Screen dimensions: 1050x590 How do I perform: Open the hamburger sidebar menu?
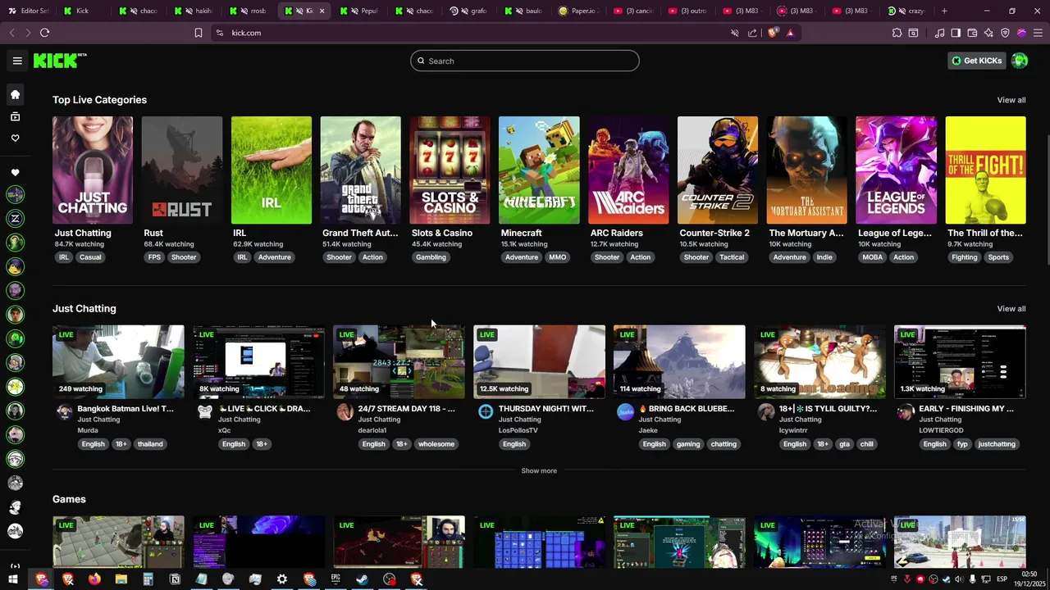point(17,61)
